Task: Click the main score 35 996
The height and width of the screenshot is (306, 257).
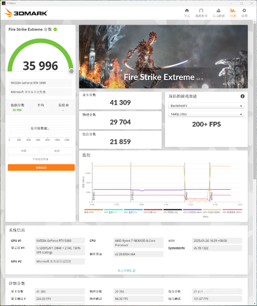Action: (40, 66)
